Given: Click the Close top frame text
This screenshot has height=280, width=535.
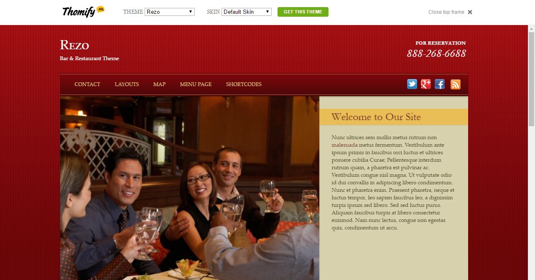Looking at the screenshot, I should coord(446,12).
